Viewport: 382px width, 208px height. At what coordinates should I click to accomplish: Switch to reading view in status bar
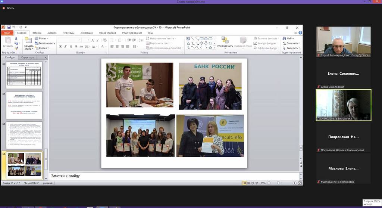click(x=253, y=183)
